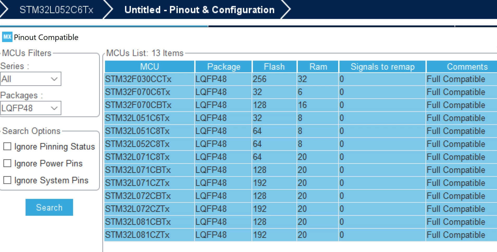Enable Ignore Pinning Status checkbox

(x=7, y=146)
